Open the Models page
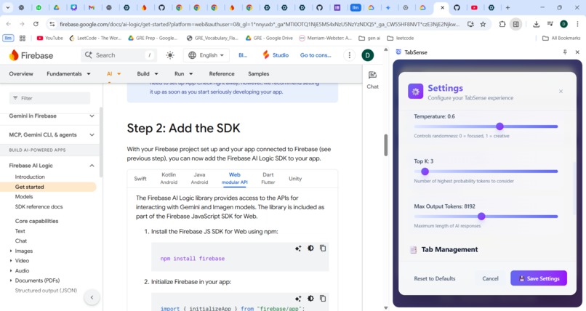Screen dimensions: 586x311 coord(24,196)
